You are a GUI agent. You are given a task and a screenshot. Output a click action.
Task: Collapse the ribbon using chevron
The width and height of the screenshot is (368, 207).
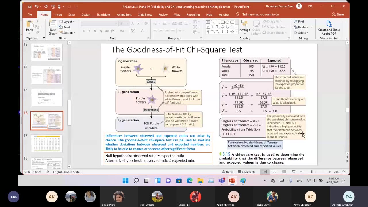pyautogui.click(x=346, y=39)
